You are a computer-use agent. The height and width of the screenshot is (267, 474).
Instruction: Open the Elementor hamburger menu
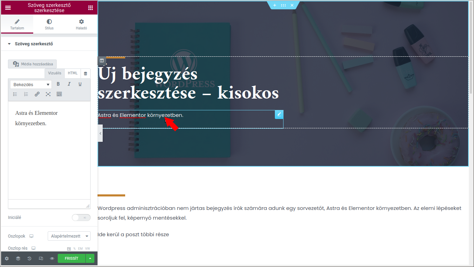click(8, 8)
